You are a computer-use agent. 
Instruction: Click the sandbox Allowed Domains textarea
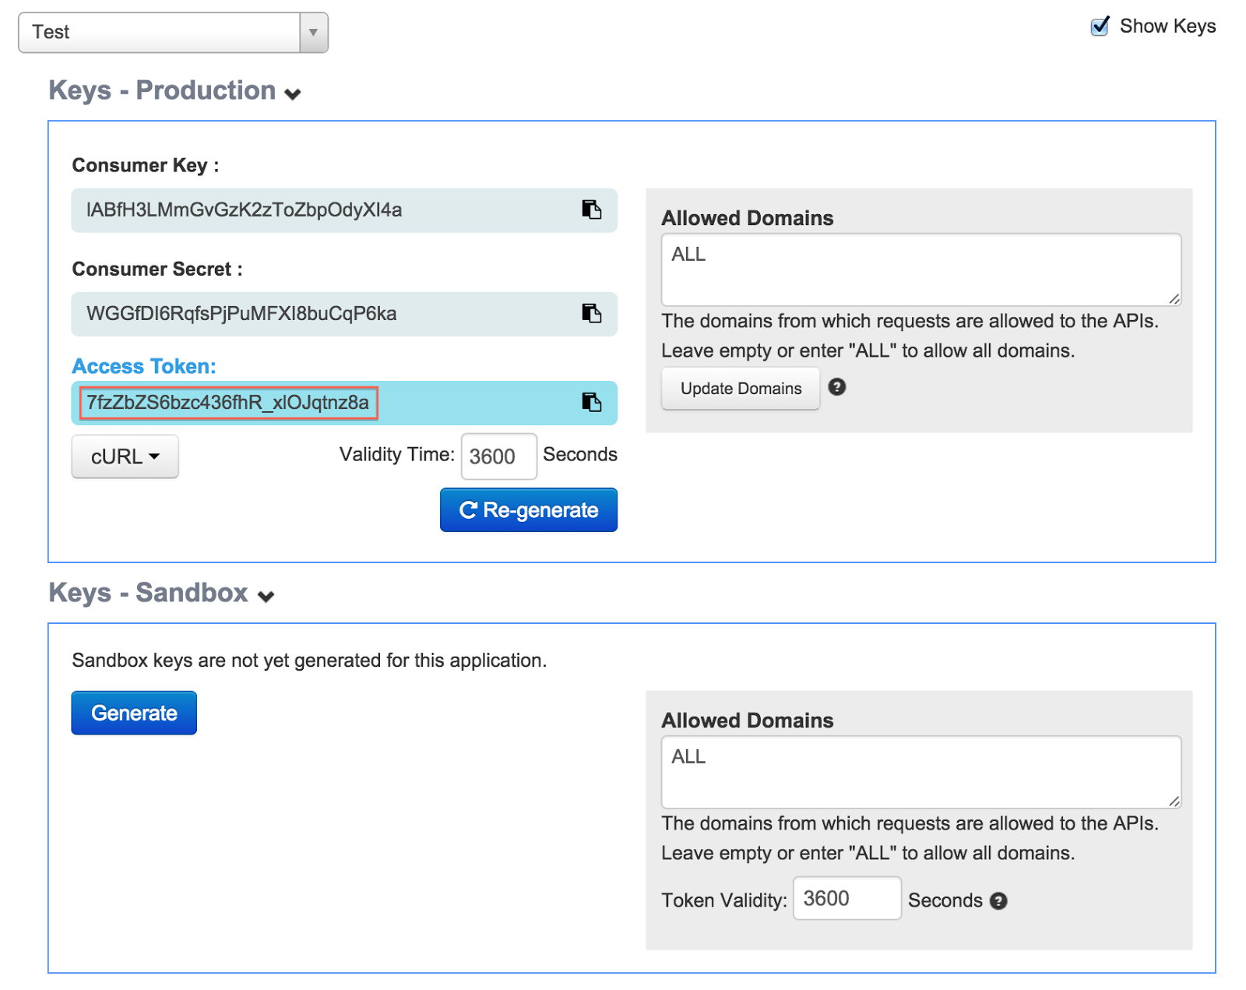(920, 772)
